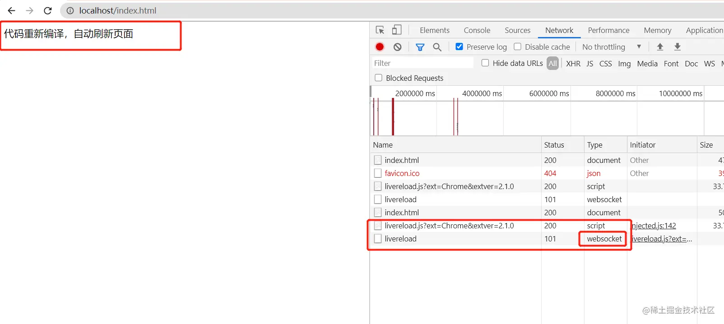724x324 pixels.
Task: Reload the page with the refresh icon
Action: (x=47, y=10)
